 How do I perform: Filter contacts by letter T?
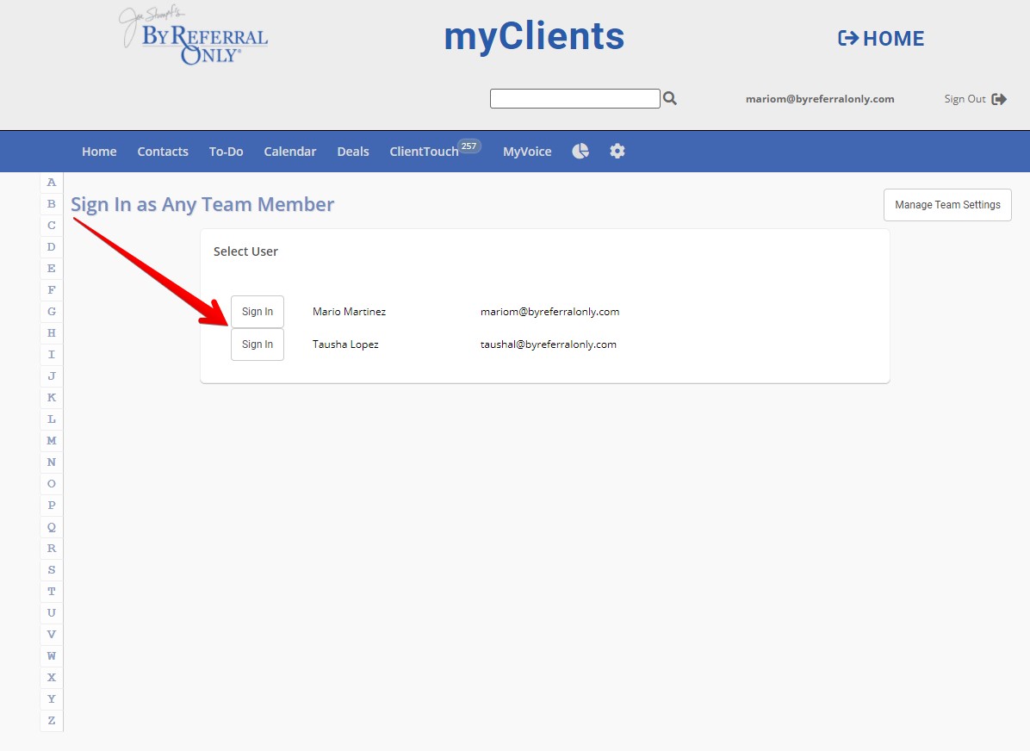(x=51, y=592)
